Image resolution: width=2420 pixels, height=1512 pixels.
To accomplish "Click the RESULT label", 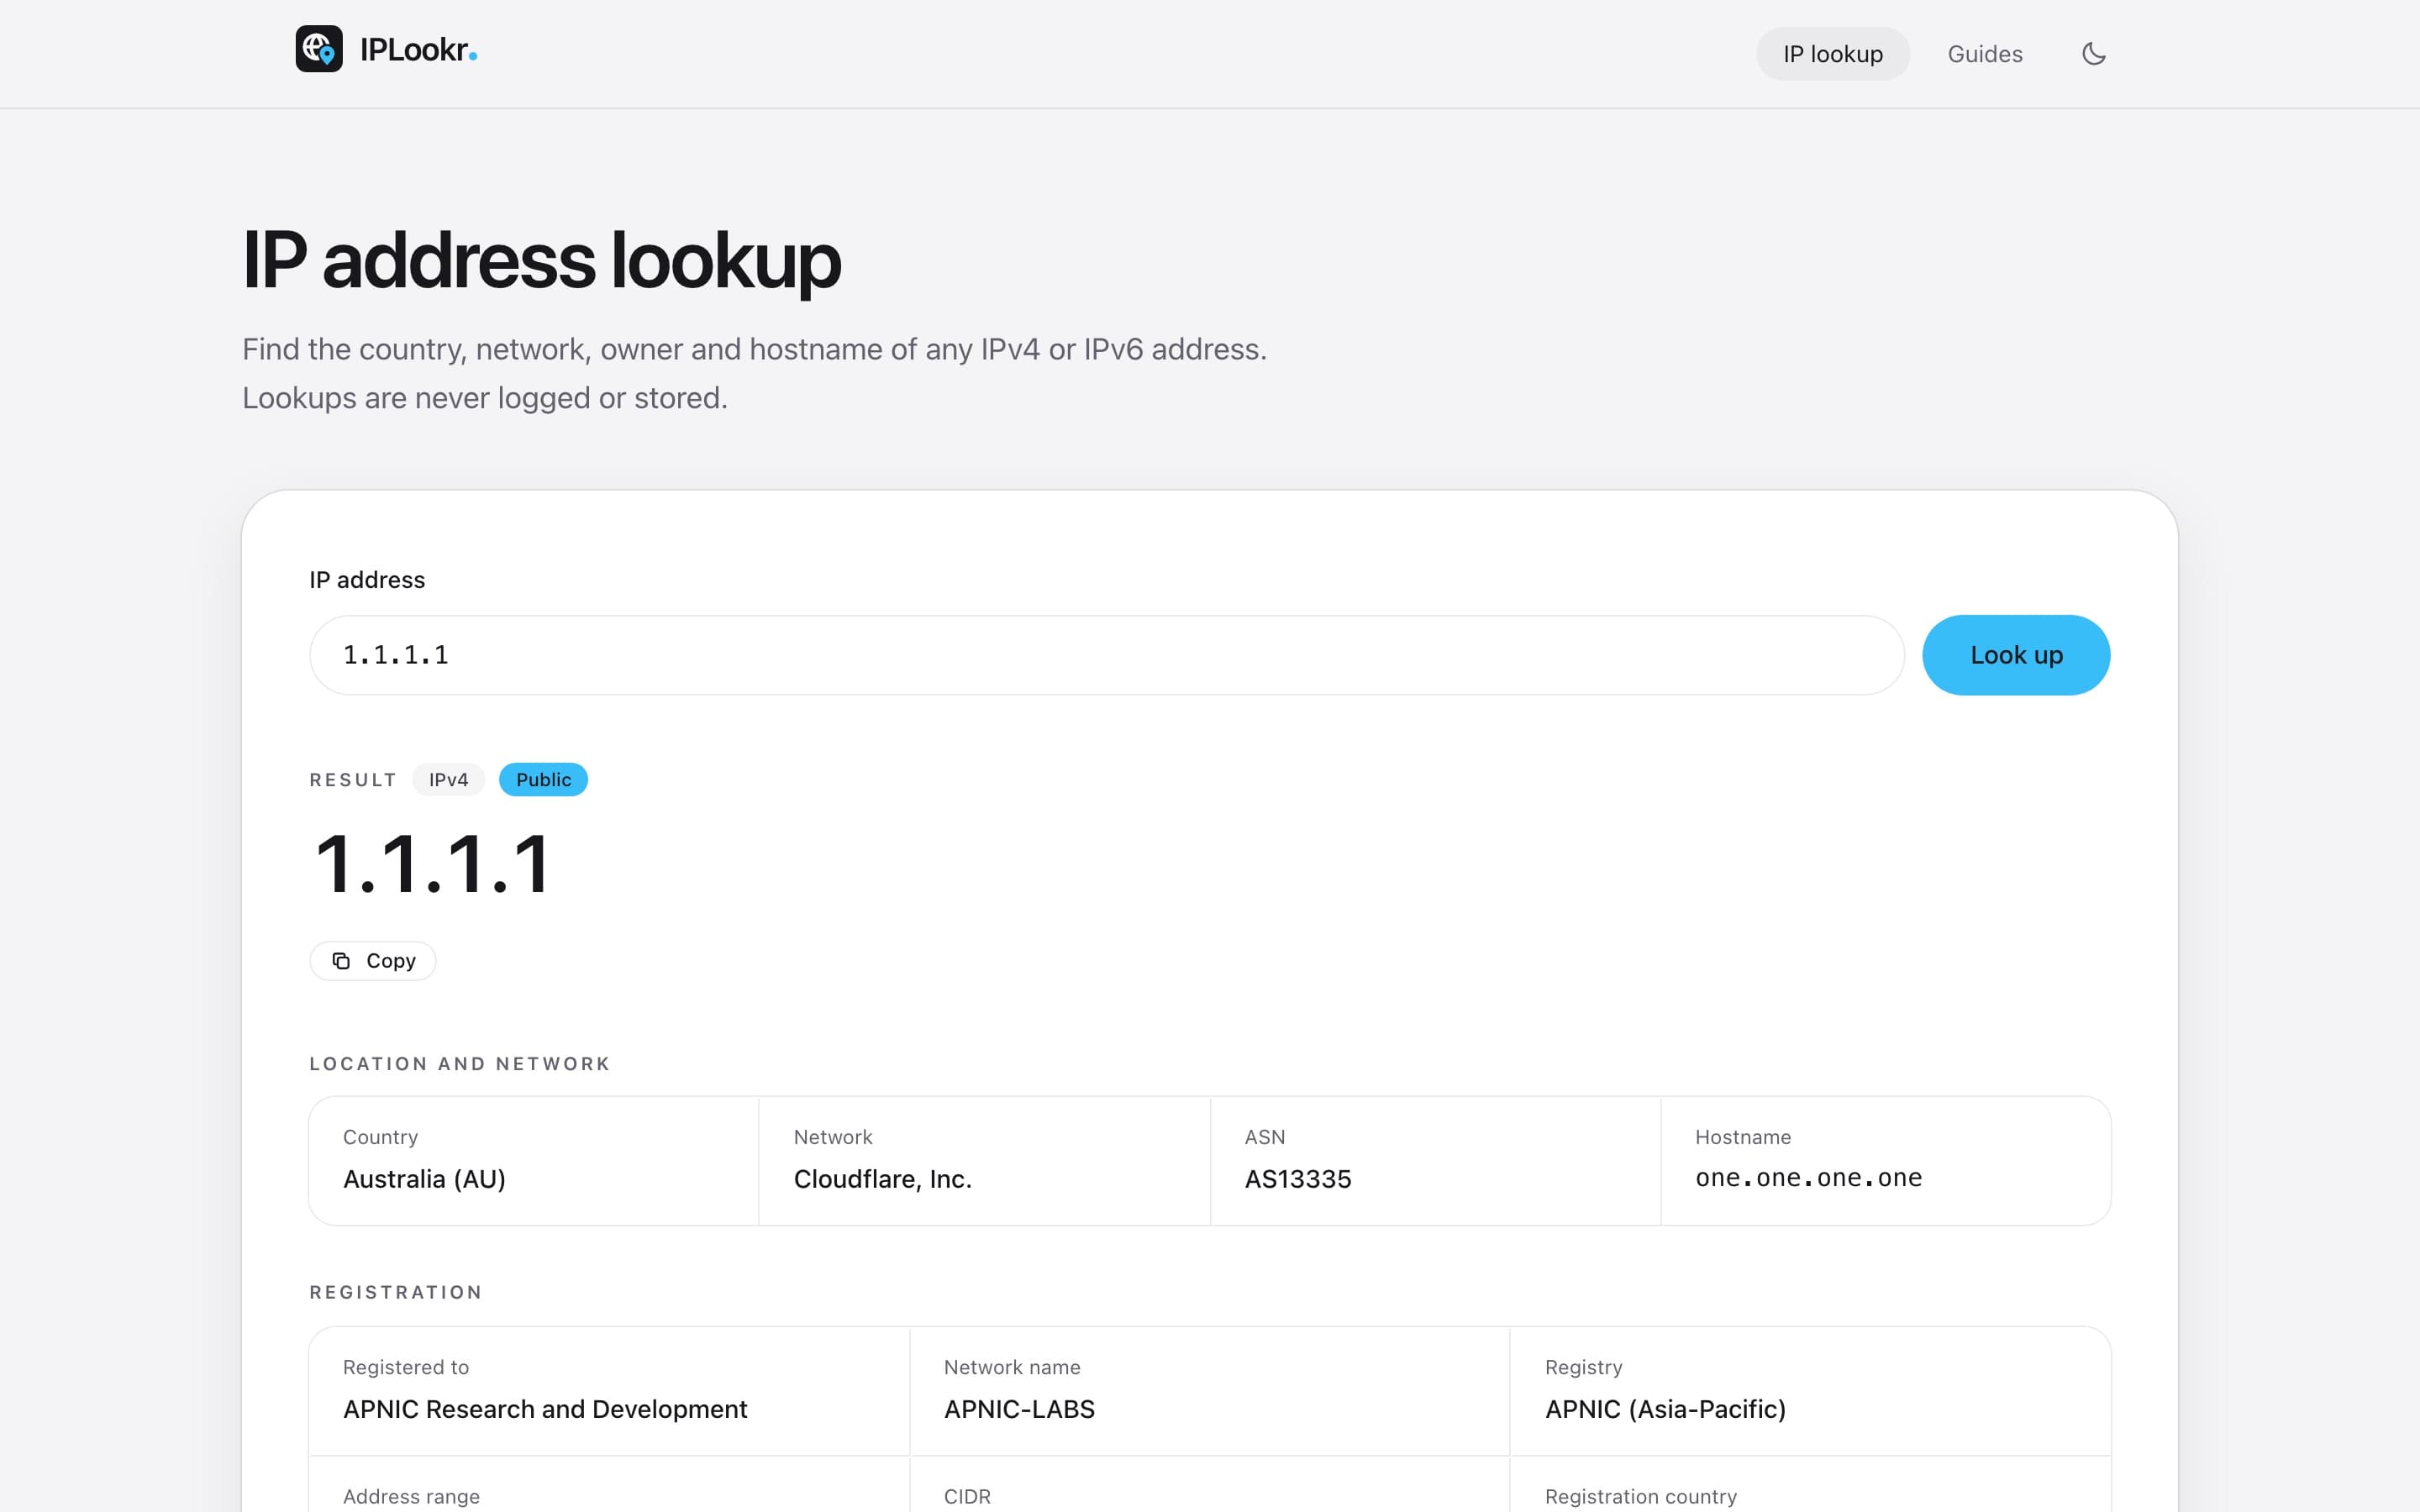I will point(353,780).
